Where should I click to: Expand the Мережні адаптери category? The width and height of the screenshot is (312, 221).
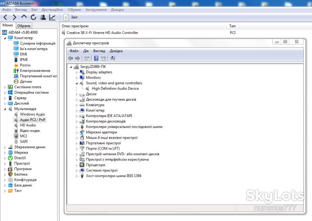76,133
